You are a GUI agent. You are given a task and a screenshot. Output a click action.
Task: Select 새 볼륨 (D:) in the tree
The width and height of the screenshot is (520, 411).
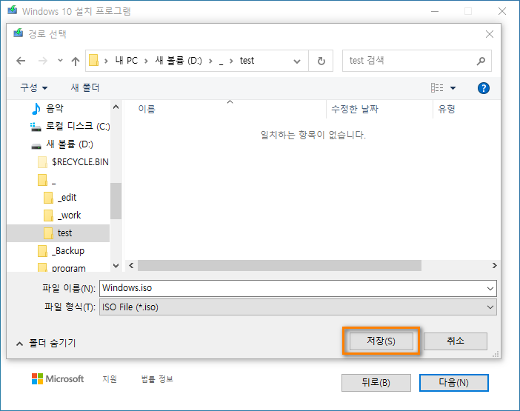point(70,144)
